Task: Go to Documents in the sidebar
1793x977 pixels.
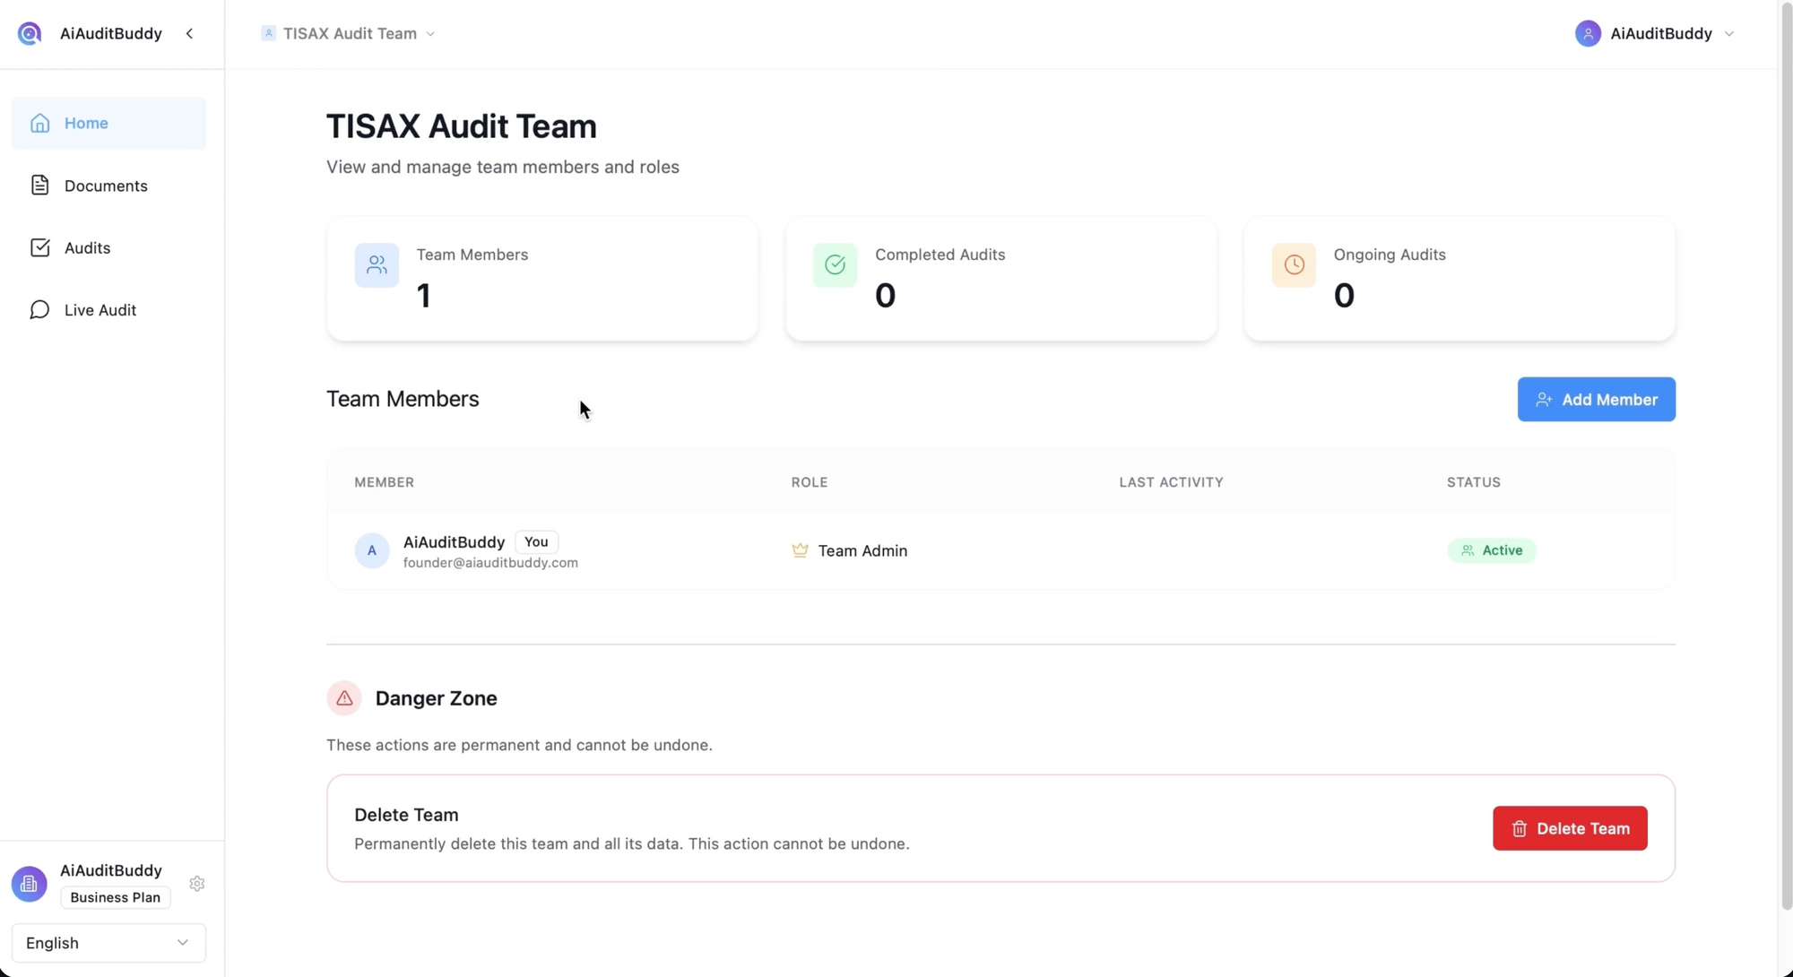Action: (x=106, y=186)
